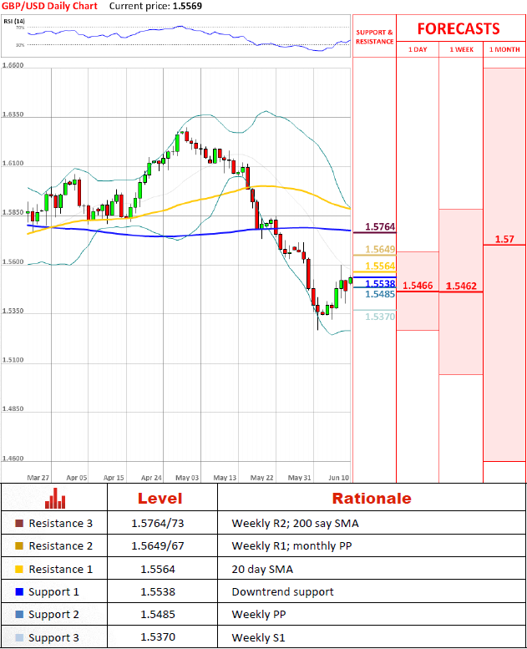
Task: Click the 'Level' table column header
Action: click(x=160, y=498)
